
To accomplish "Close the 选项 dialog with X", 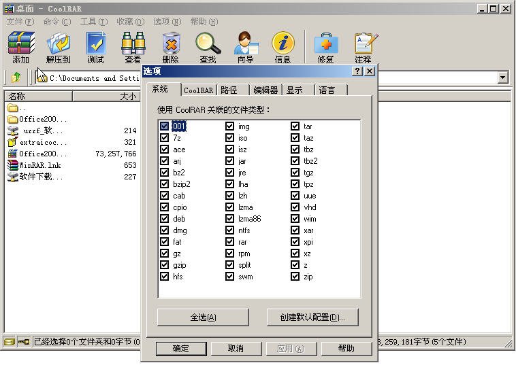I will [x=370, y=71].
